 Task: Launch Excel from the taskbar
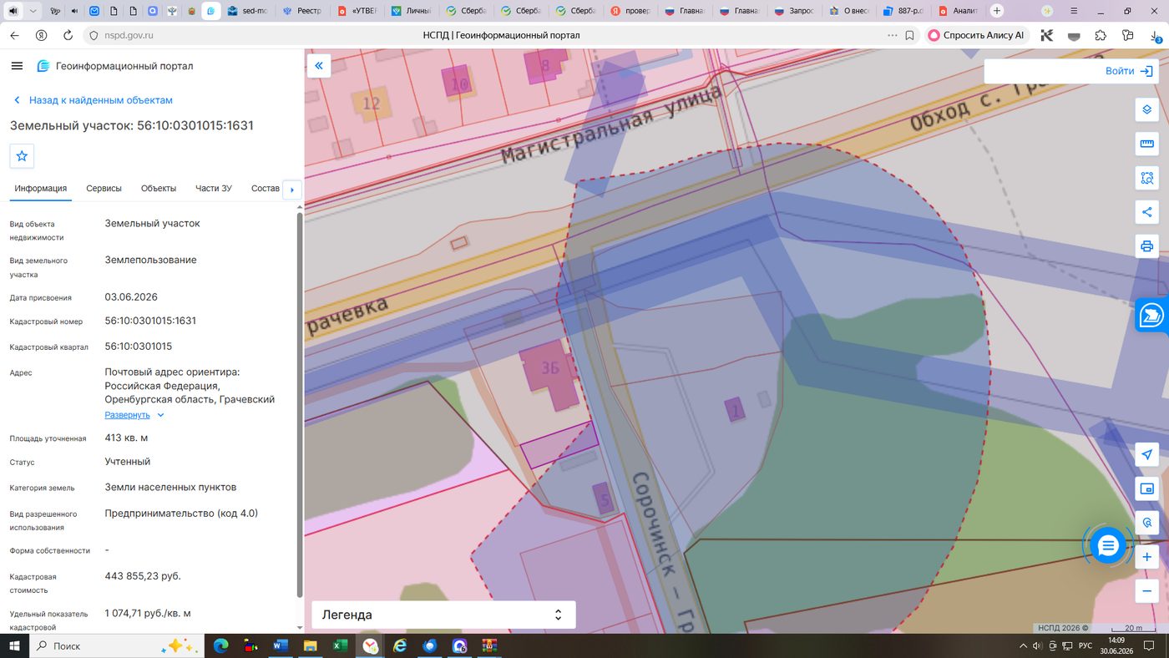340,645
